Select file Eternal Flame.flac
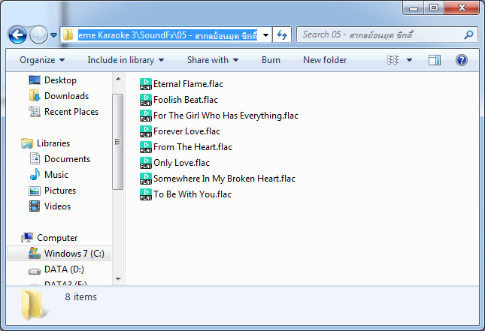 [x=188, y=84]
